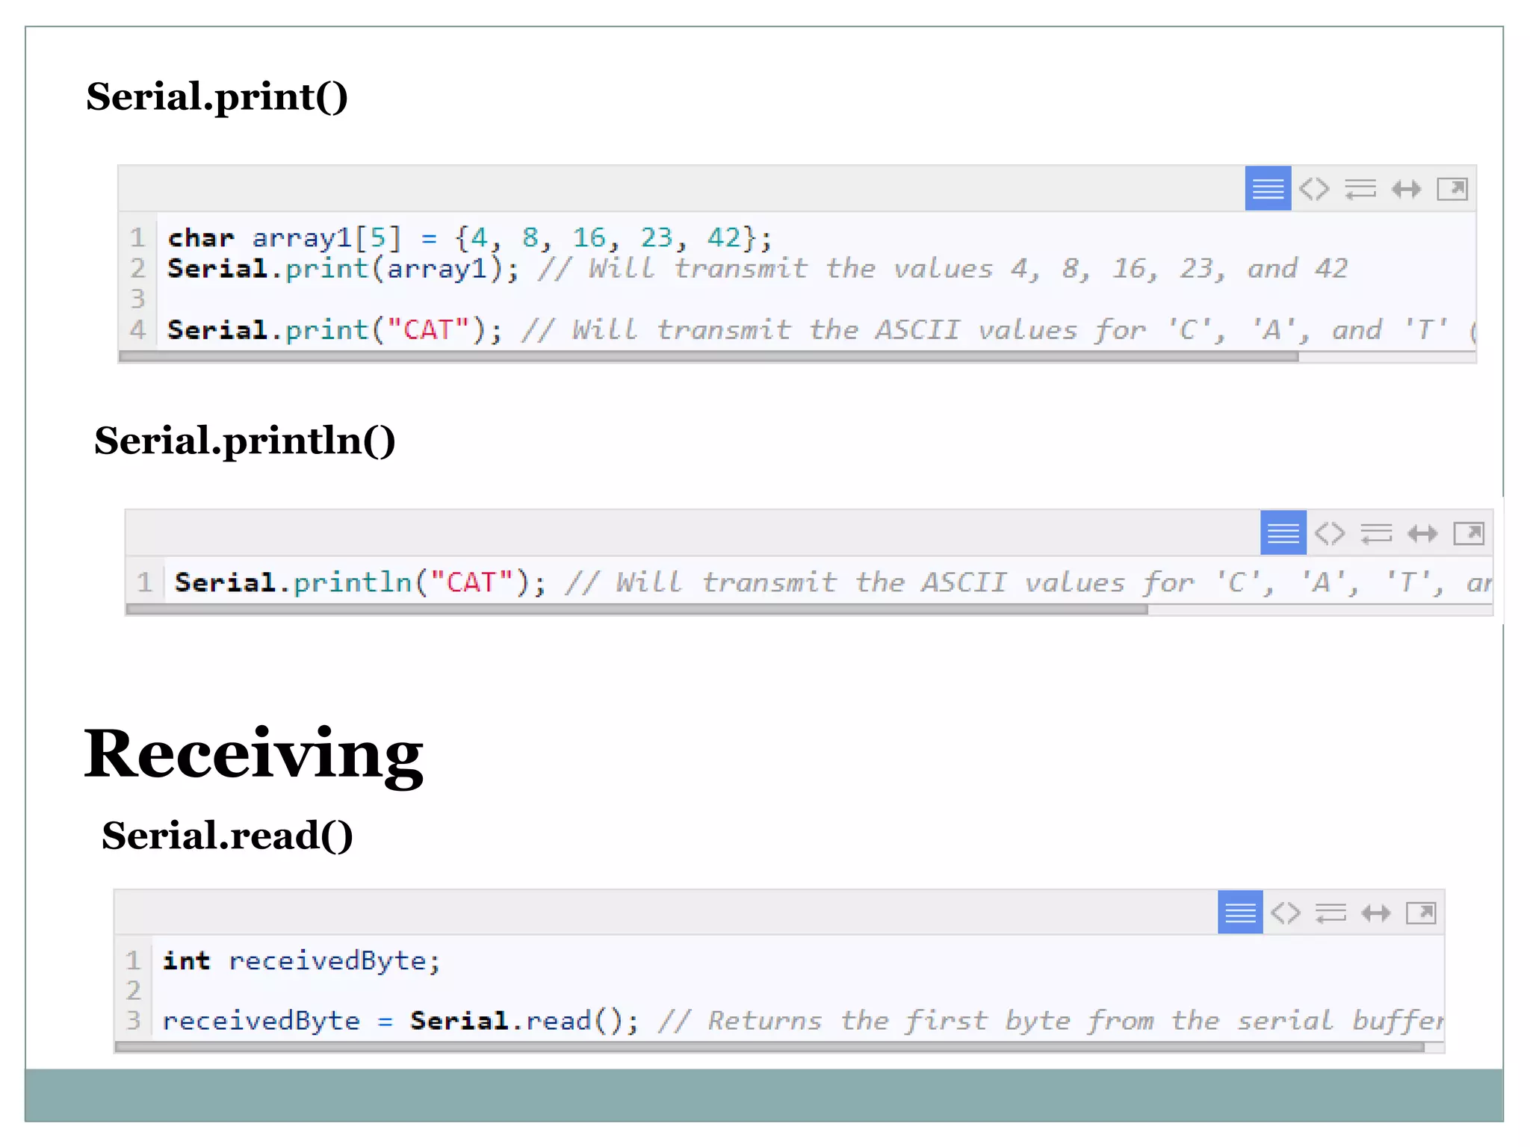Click the Serial.println() block horizontal scrollbar
The width and height of the screenshot is (1530, 1147).
(637, 609)
